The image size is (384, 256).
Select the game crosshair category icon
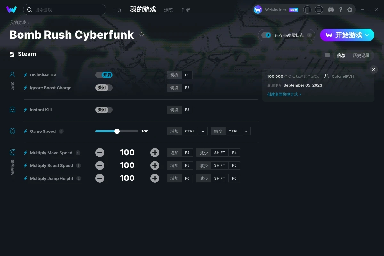(x=12, y=131)
